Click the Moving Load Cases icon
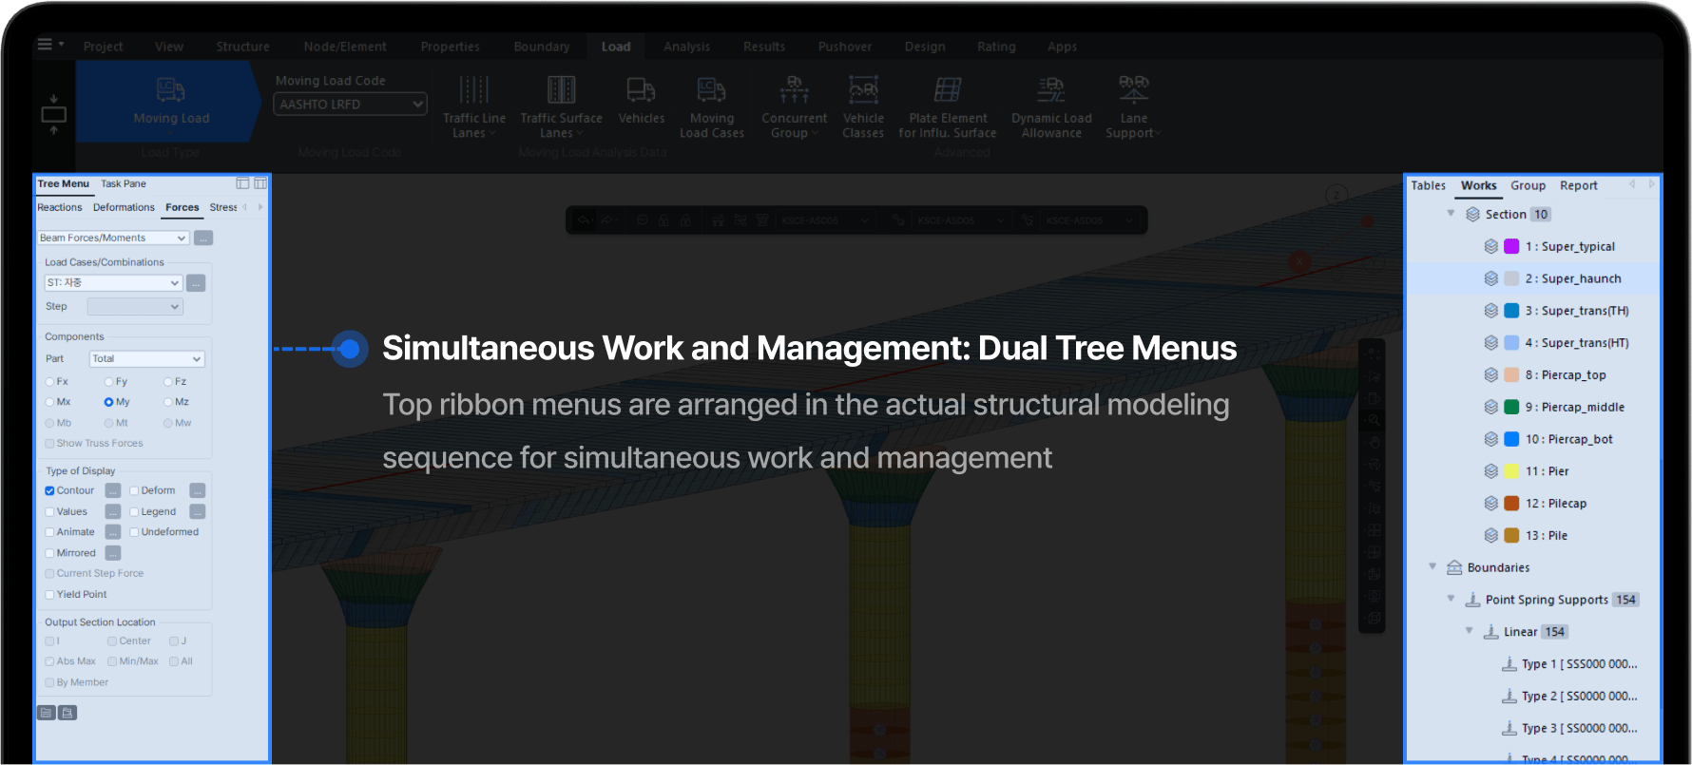Image resolution: width=1692 pixels, height=765 pixels. coord(711,91)
